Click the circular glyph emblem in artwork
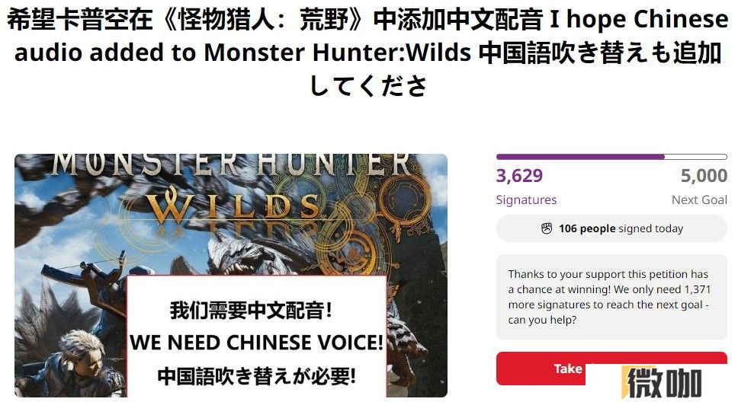This screenshot has width=738, height=402. point(405,197)
